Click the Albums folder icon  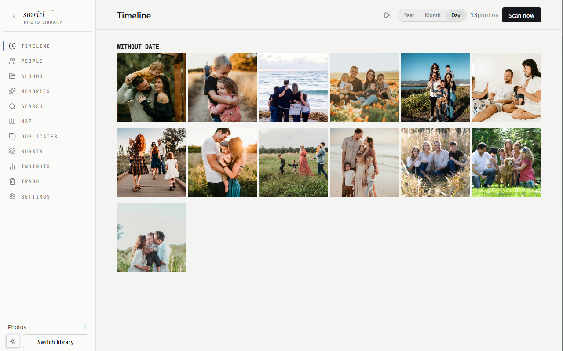12,76
